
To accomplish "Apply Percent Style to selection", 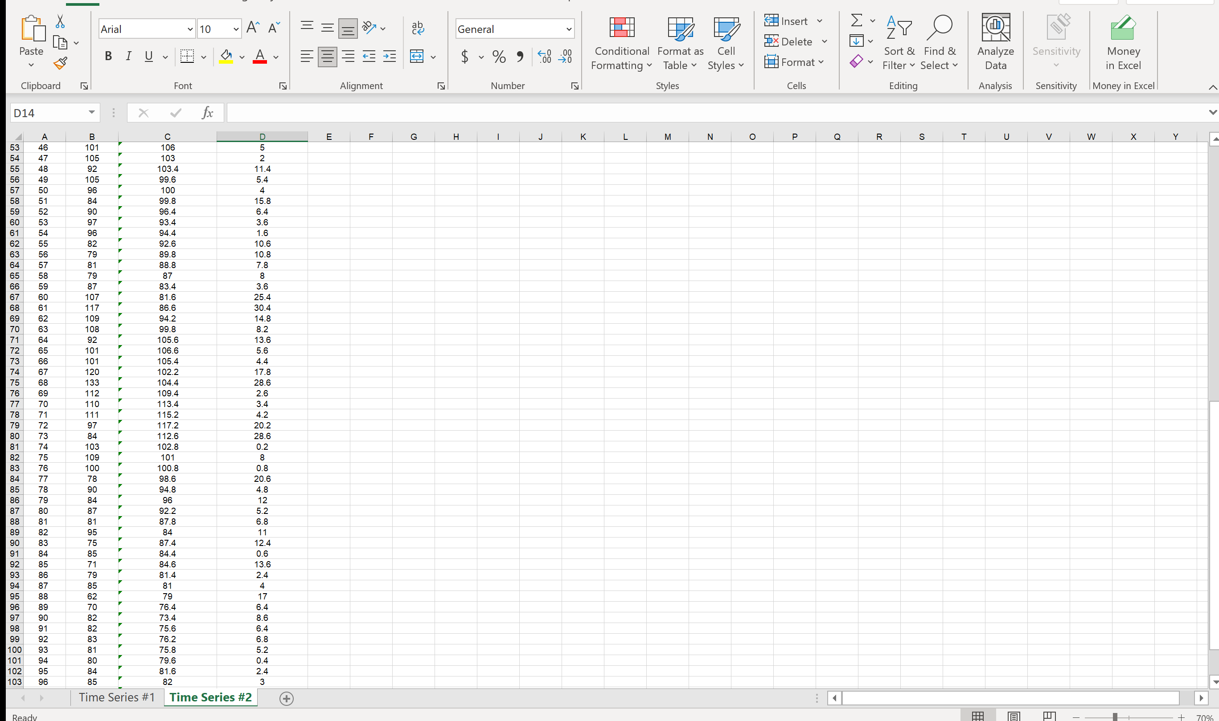I will (x=498, y=57).
